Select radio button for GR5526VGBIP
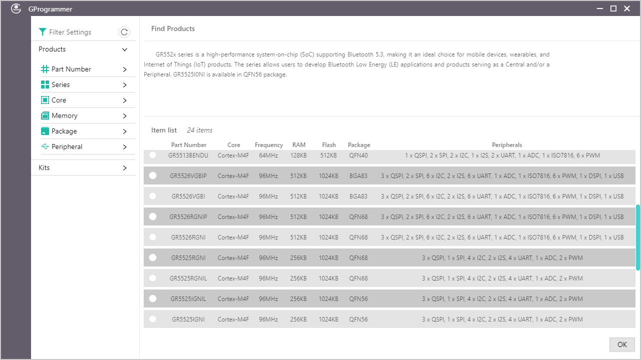Viewport: 641px width, 360px height. click(x=153, y=175)
